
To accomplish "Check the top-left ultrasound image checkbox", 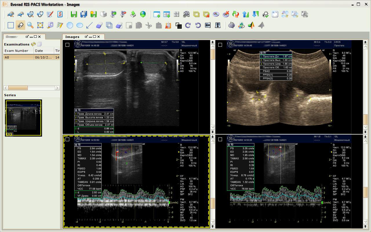I will coord(68,45).
